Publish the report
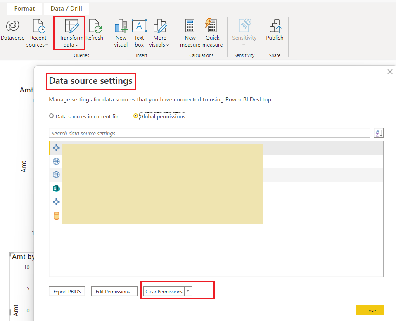This screenshot has height=321, width=396. click(x=275, y=30)
